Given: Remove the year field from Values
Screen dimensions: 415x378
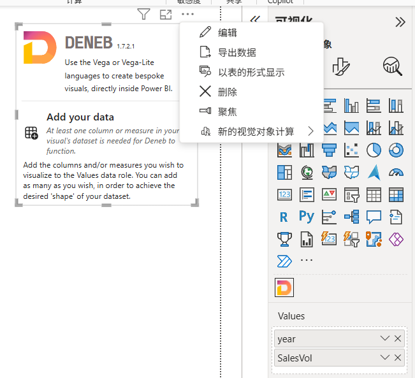Looking at the screenshot, I should click(x=398, y=338).
